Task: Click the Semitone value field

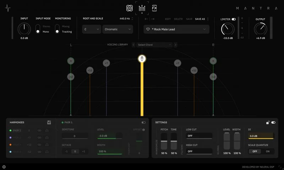Action: click(x=75, y=136)
